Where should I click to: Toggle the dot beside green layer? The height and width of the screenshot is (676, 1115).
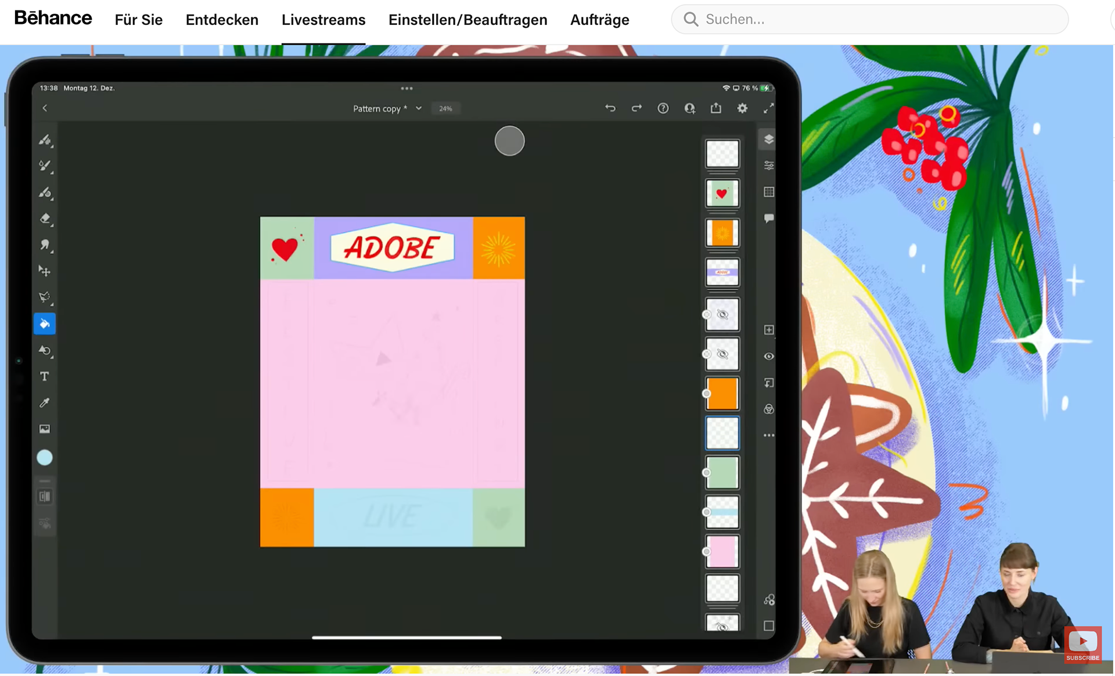click(706, 473)
